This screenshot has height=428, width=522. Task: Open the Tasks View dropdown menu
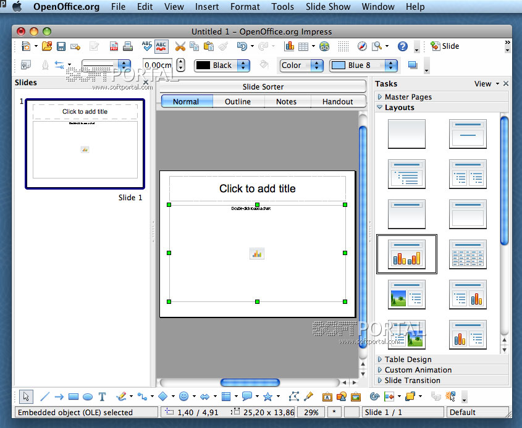487,84
